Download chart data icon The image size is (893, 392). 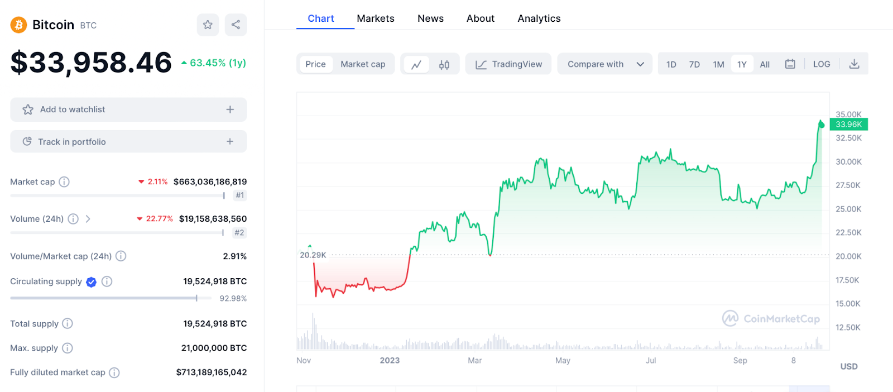(x=854, y=64)
